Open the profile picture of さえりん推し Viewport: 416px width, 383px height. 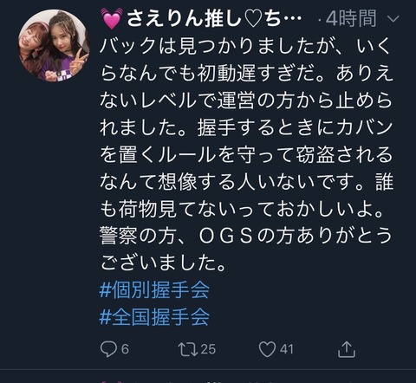click(x=54, y=45)
